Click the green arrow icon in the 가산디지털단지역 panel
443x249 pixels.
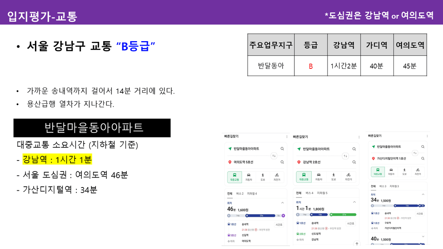[x=373, y=146]
